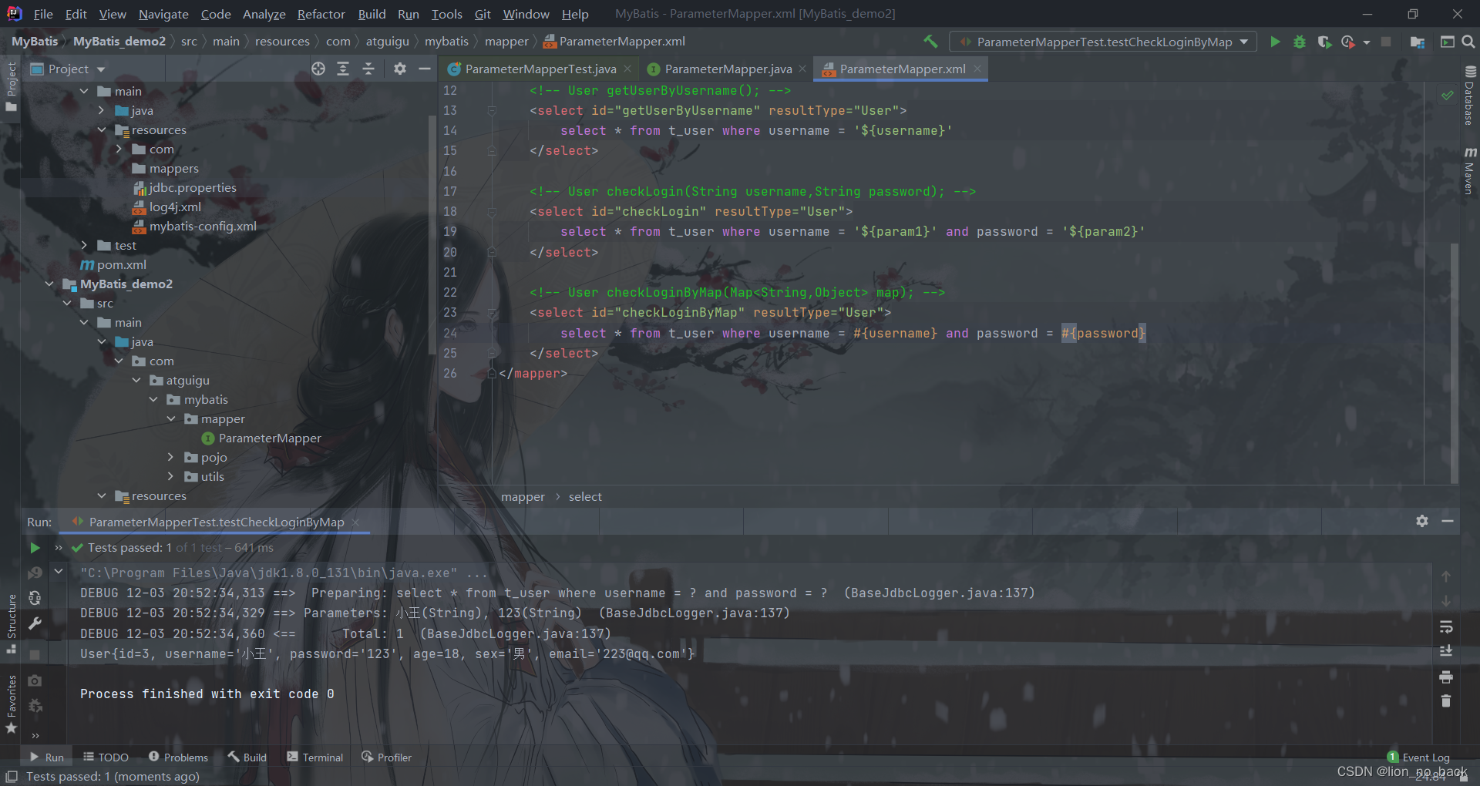The height and width of the screenshot is (786, 1480).
Task: Collapse the atguigu package
Action: 136,380
